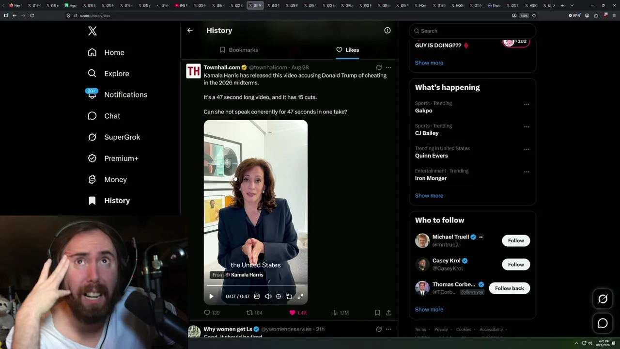This screenshot has width=620, height=349.
Task: Follow Michael Truell
Action: 516,240
